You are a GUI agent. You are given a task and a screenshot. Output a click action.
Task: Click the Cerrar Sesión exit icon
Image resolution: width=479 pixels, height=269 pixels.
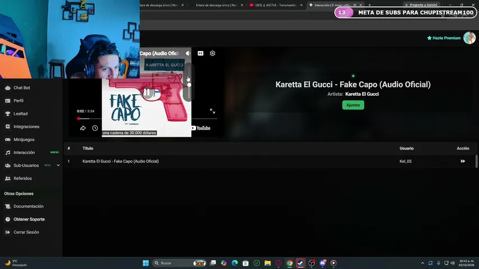pos(8,232)
